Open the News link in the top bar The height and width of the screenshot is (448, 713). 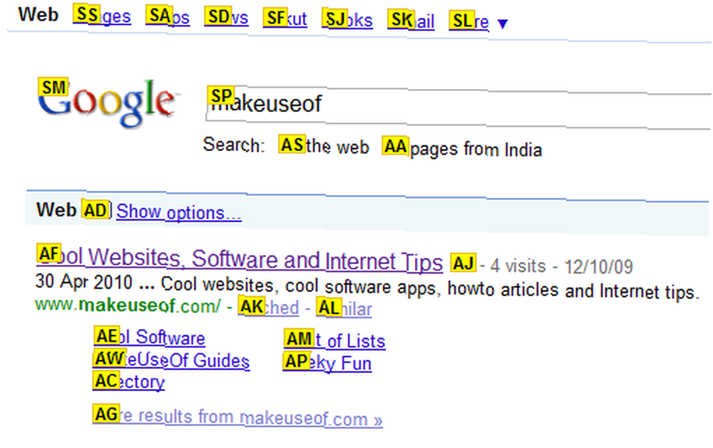tap(226, 17)
